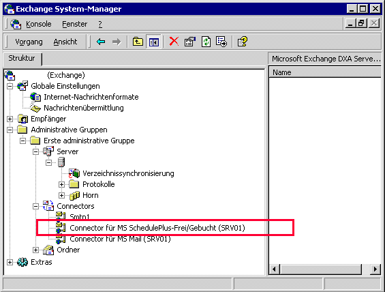
Task: Open the Konsole menu
Action: [39, 24]
